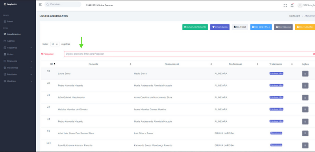Expand the Financeiro sidebar submenu

[18, 61]
